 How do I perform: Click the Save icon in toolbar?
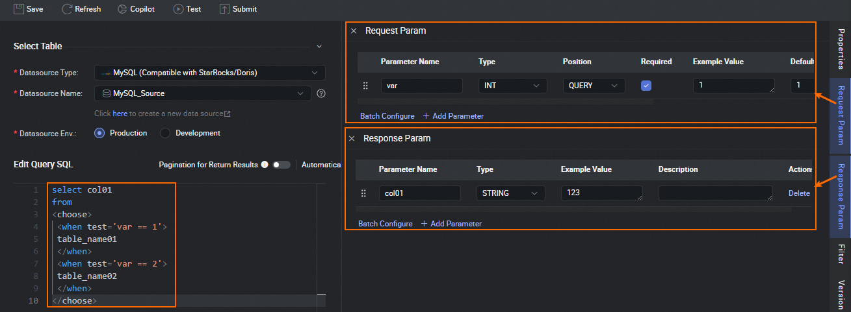point(20,9)
